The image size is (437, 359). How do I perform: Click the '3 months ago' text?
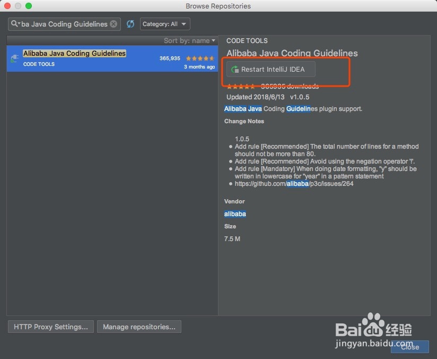click(x=199, y=67)
